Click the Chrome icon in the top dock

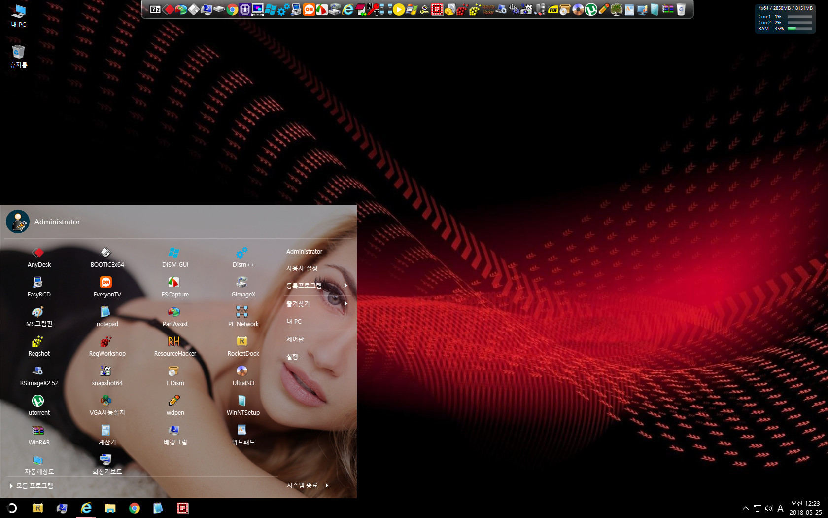coord(232,9)
